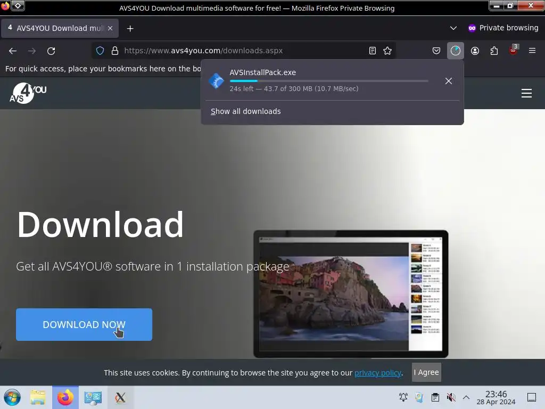545x409 pixels.
Task: Toggle reader view icon in address bar
Action: 372,51
